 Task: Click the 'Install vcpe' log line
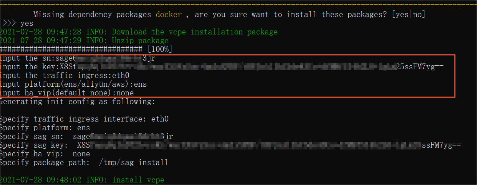pyautogui.click(x=82, y=180)
